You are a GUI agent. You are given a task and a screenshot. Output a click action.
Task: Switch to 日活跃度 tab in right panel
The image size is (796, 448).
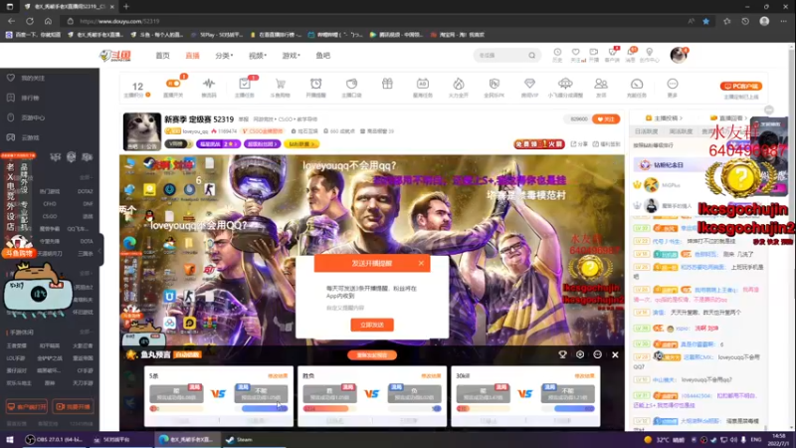pyautogui.click(x=646, y=131)
